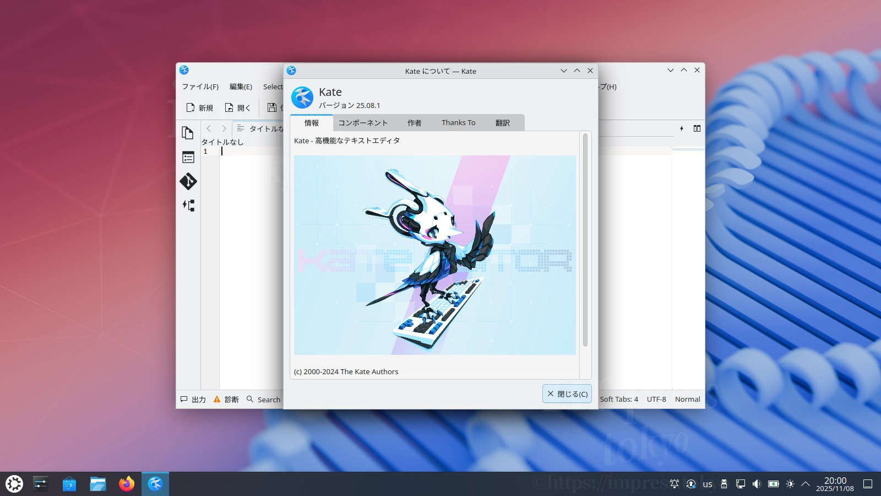The height and width of the screenshot is (496, 881).
Task: Open System Settings from the taskbar
Action: (x=41, y=484)
